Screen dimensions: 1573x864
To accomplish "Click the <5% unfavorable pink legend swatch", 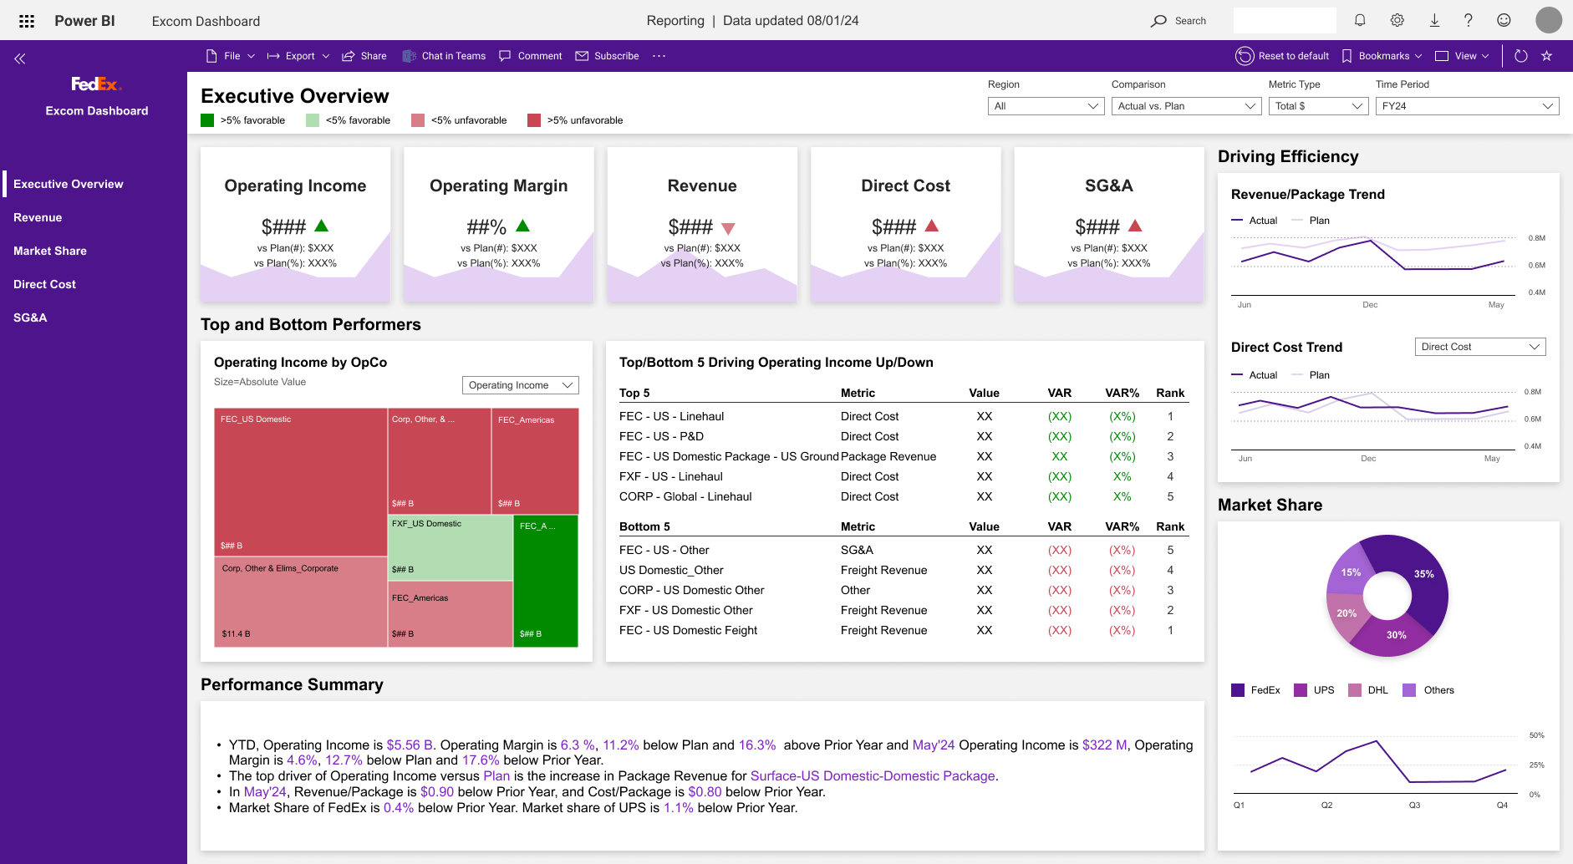I will tap(418, 120).
